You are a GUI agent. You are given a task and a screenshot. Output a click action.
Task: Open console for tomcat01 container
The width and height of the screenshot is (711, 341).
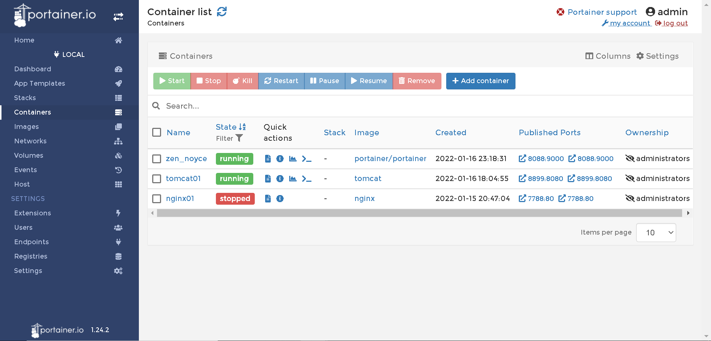[307, 178]
